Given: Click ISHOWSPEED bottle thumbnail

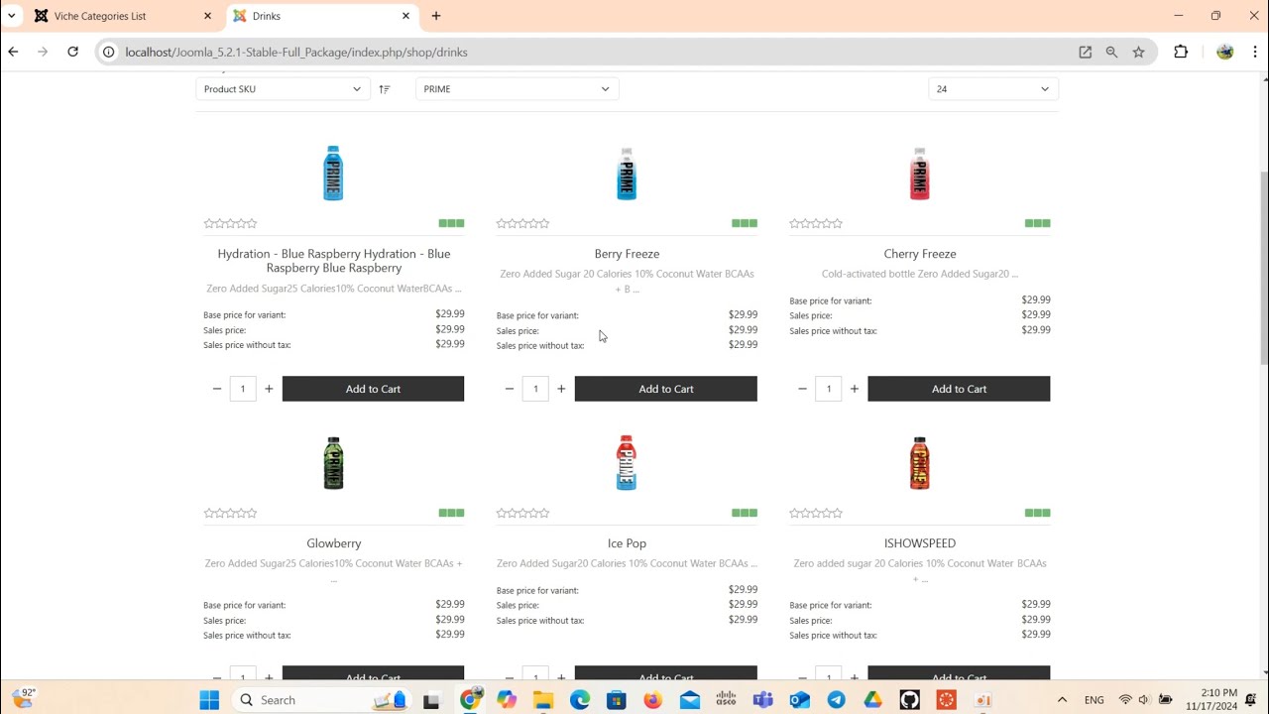Looking at the screenshot, I should point(920,463).
